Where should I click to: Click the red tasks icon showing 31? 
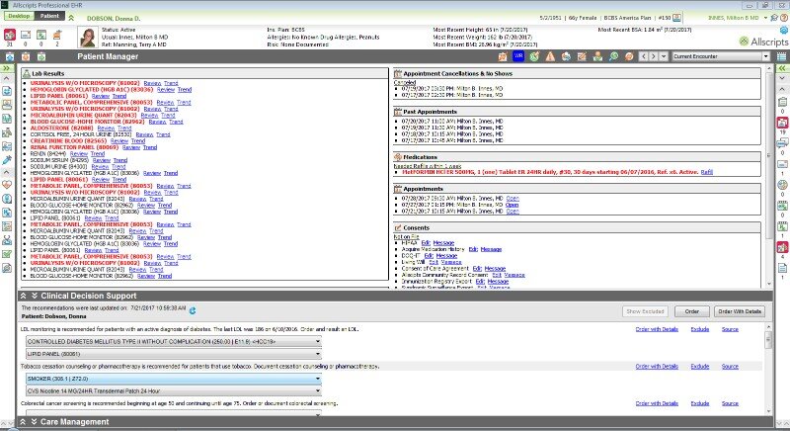tap(9, 33)
